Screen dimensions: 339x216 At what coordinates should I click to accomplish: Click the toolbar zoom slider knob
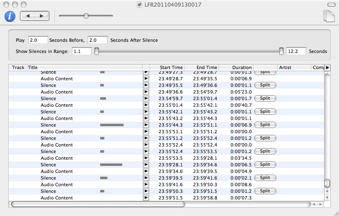(x=86, y=16)
